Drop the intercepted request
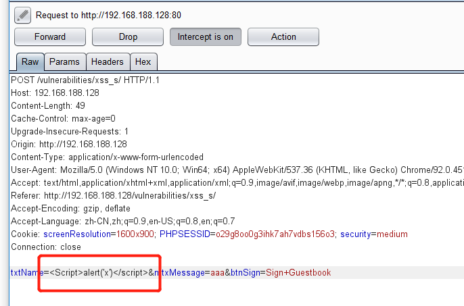 click(x=128, y=37)
